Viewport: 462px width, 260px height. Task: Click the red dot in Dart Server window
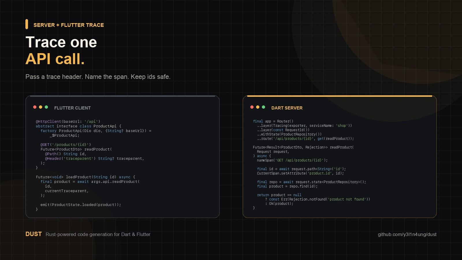252,107
